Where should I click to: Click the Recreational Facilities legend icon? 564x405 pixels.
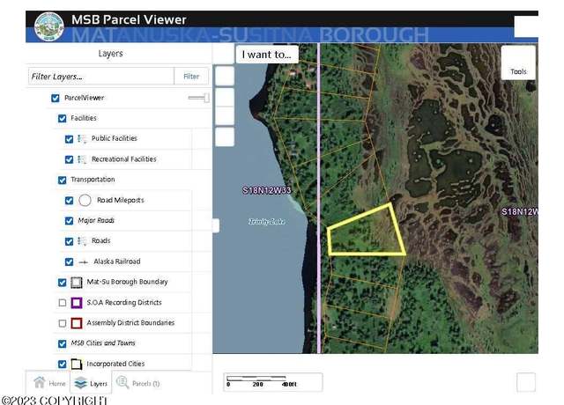pyautogui.click(x=82, y=159)
